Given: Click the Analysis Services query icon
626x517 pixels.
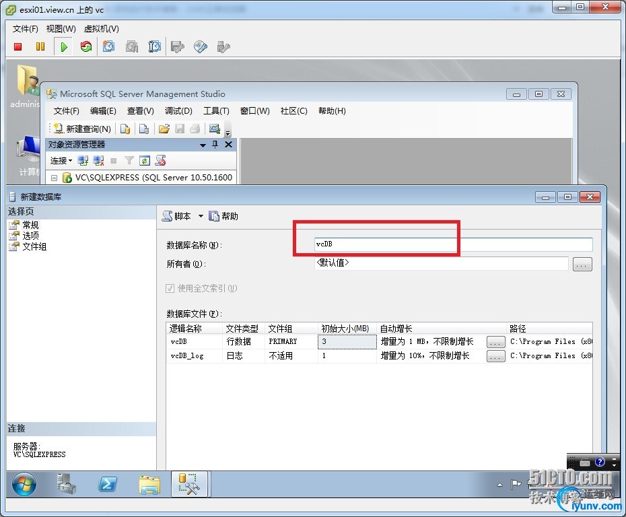Looking at the screenshot, I should click(x=144, y=129).
